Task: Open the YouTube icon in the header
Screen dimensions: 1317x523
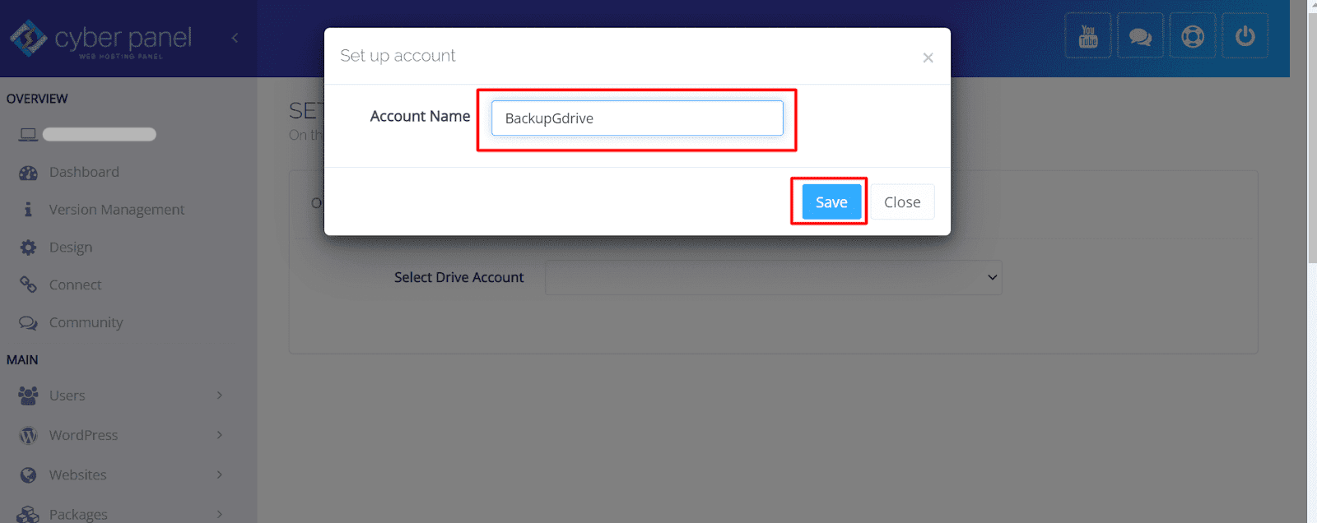Action: tap(1088, 36)
